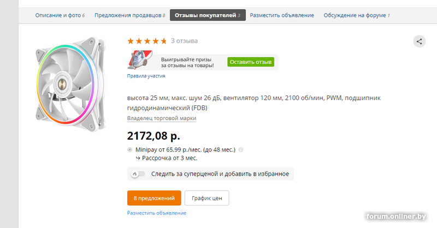Click the Оставить отзыв button
Viewport: 437px width, 228px height.
click(x=251, y=62)
